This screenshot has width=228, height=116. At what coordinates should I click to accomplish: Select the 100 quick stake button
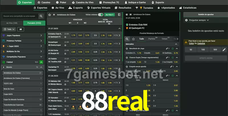click(203, 50)
